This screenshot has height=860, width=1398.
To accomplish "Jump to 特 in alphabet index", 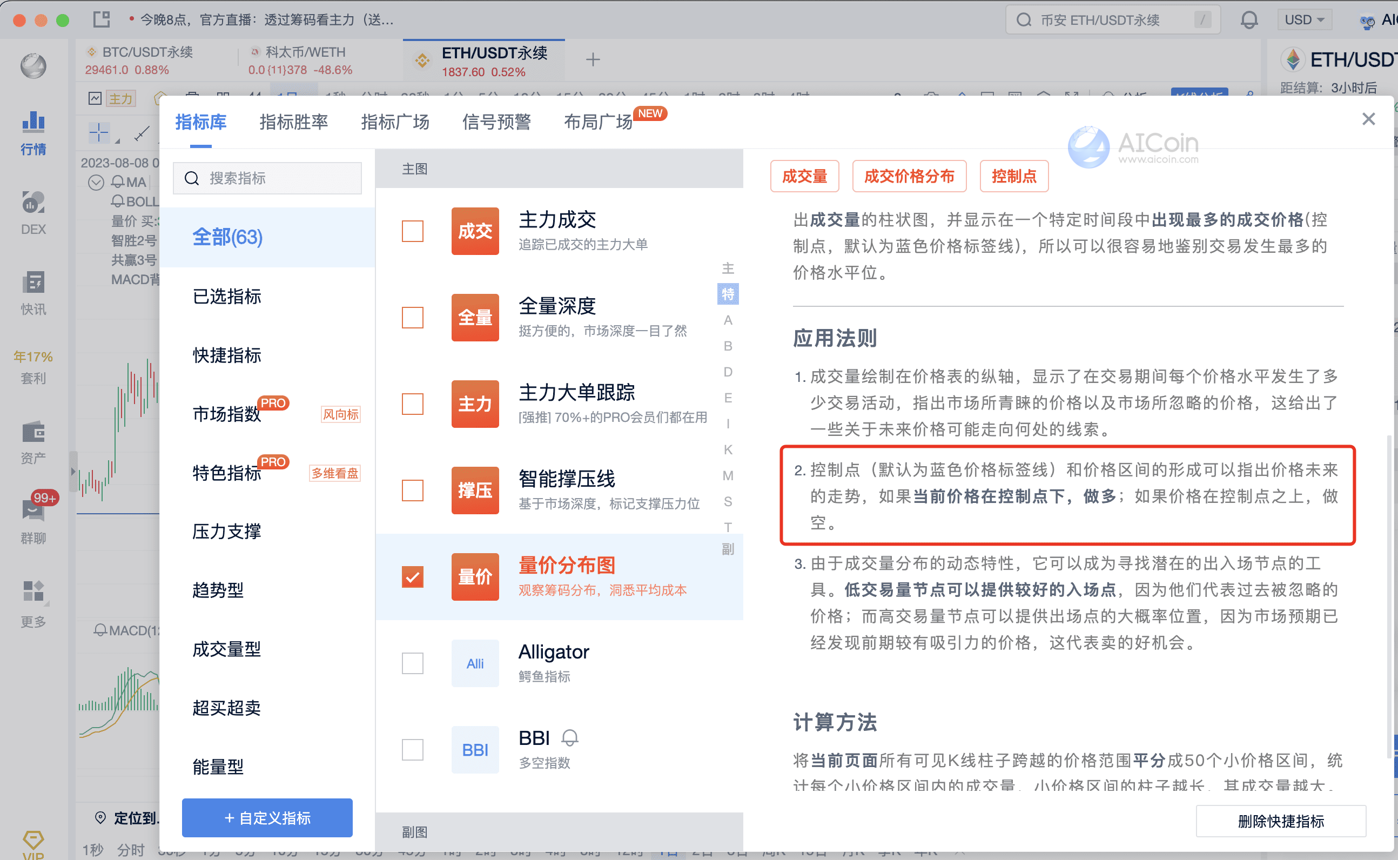I will pos(728,294).
